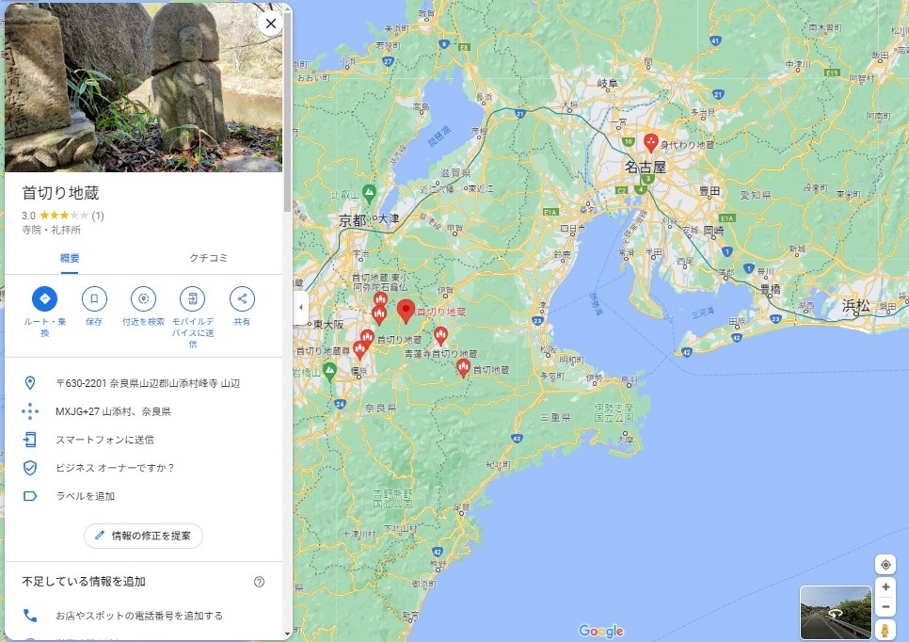
Task: Open the ルート・乗換 directions button
Action: click(x=44, y=299)
